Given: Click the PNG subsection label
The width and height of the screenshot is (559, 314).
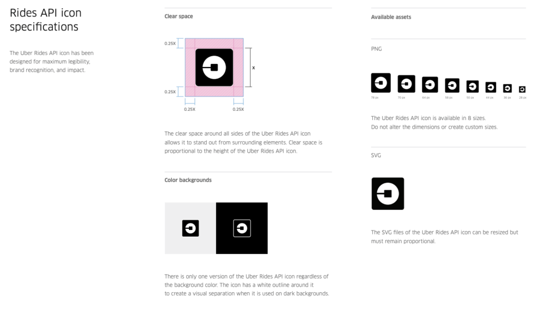Looking at the screenshot, I should pos(376,49).
